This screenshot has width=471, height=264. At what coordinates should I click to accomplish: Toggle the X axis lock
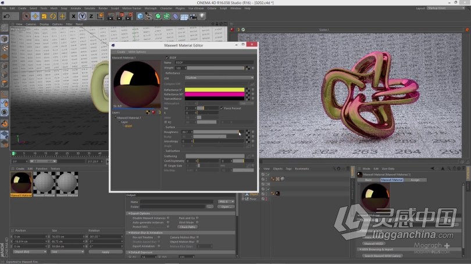(73, 16)
